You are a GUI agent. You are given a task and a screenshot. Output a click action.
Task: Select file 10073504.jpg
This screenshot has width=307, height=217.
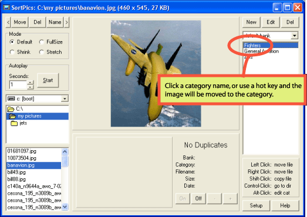pos(33,158)
